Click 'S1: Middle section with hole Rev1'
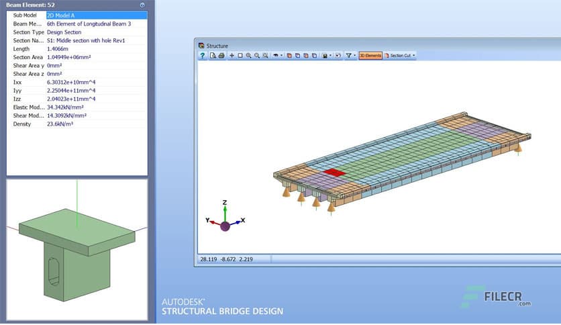The height and width of the screenshot is (325, 561). 86,40
